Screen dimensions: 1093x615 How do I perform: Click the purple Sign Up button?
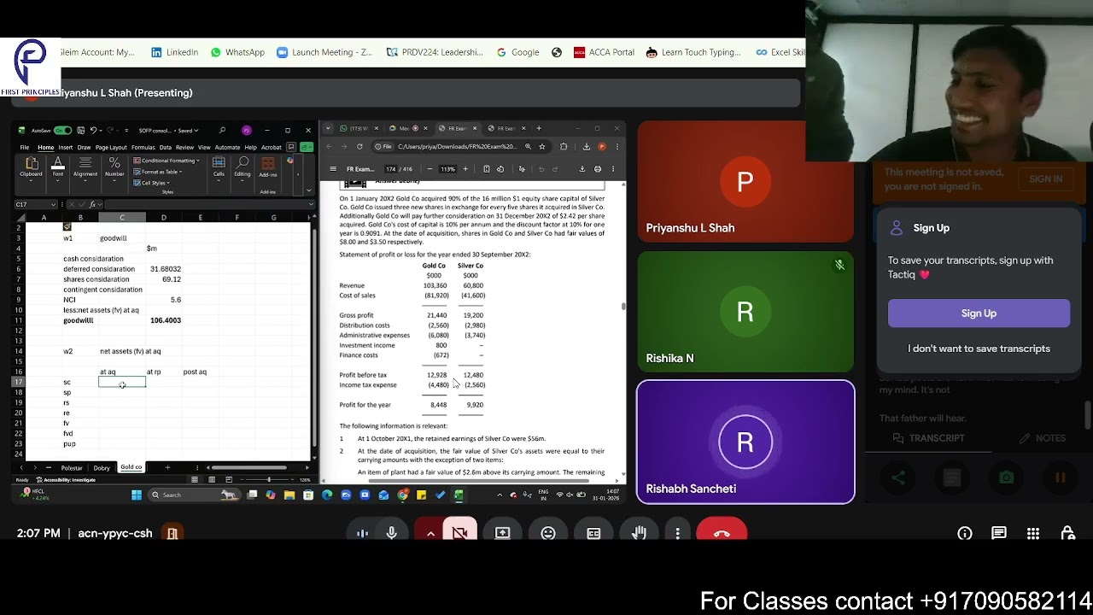[979, 313]
